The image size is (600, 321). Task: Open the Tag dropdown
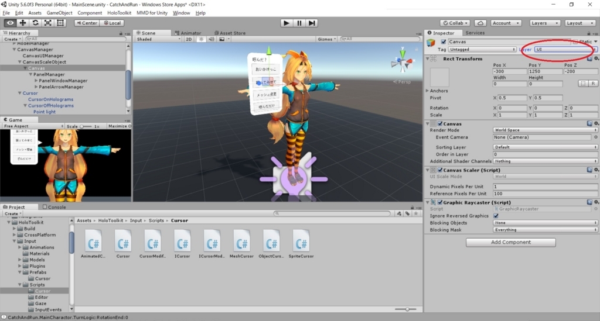pyautogui.click(x=482, y=49)
